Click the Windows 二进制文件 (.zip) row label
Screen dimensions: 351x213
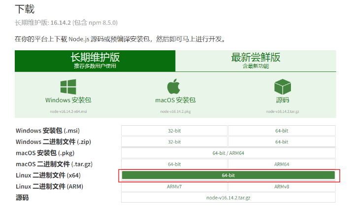tap(53, 142)
